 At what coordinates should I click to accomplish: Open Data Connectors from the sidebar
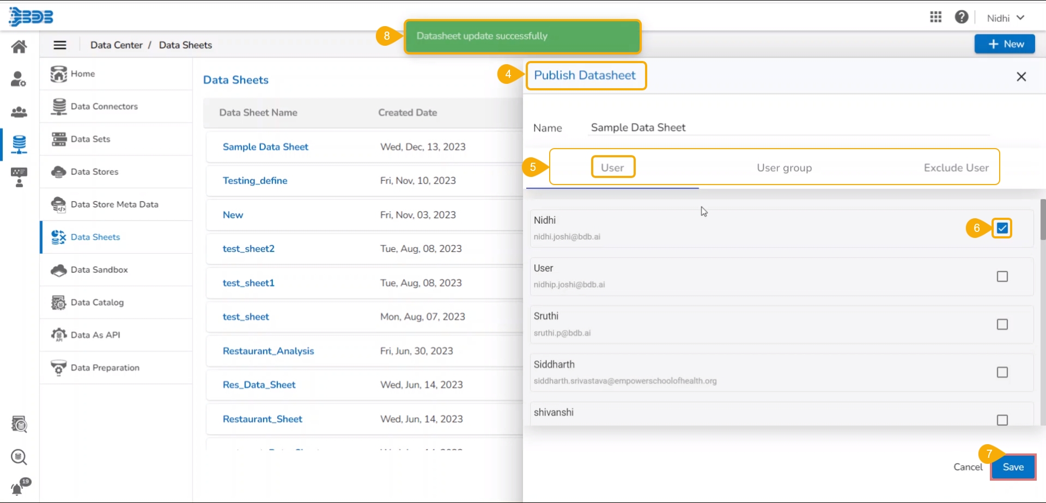pos(104,107)
